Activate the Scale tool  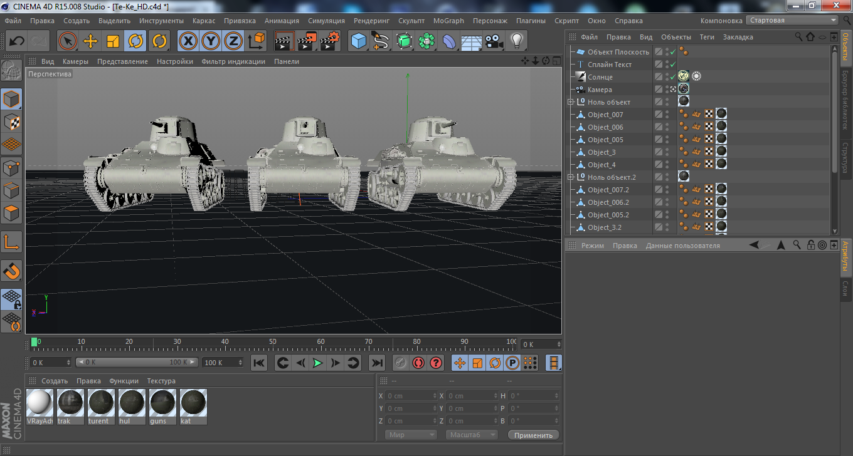[x=113, y=41]
